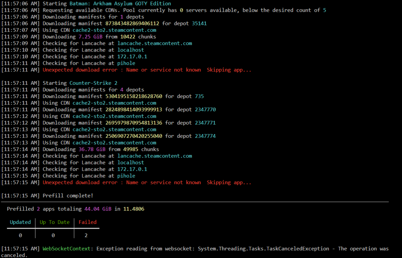The width and height of the screenshot is (402, 258).
Task: Click the WebSocketContext label
Action: coord(66,249)
